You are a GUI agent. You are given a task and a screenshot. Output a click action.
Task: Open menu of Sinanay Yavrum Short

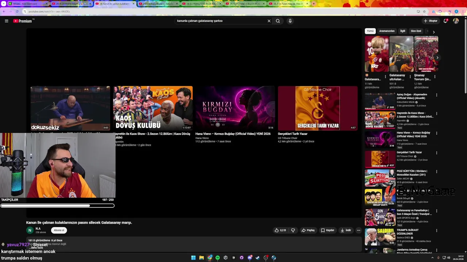pyautogui.click(x=435, y=77)
